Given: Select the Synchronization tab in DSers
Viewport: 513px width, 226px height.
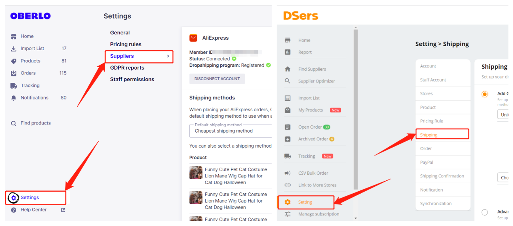Looking at the screenshot, I should [x=443, y=204].
